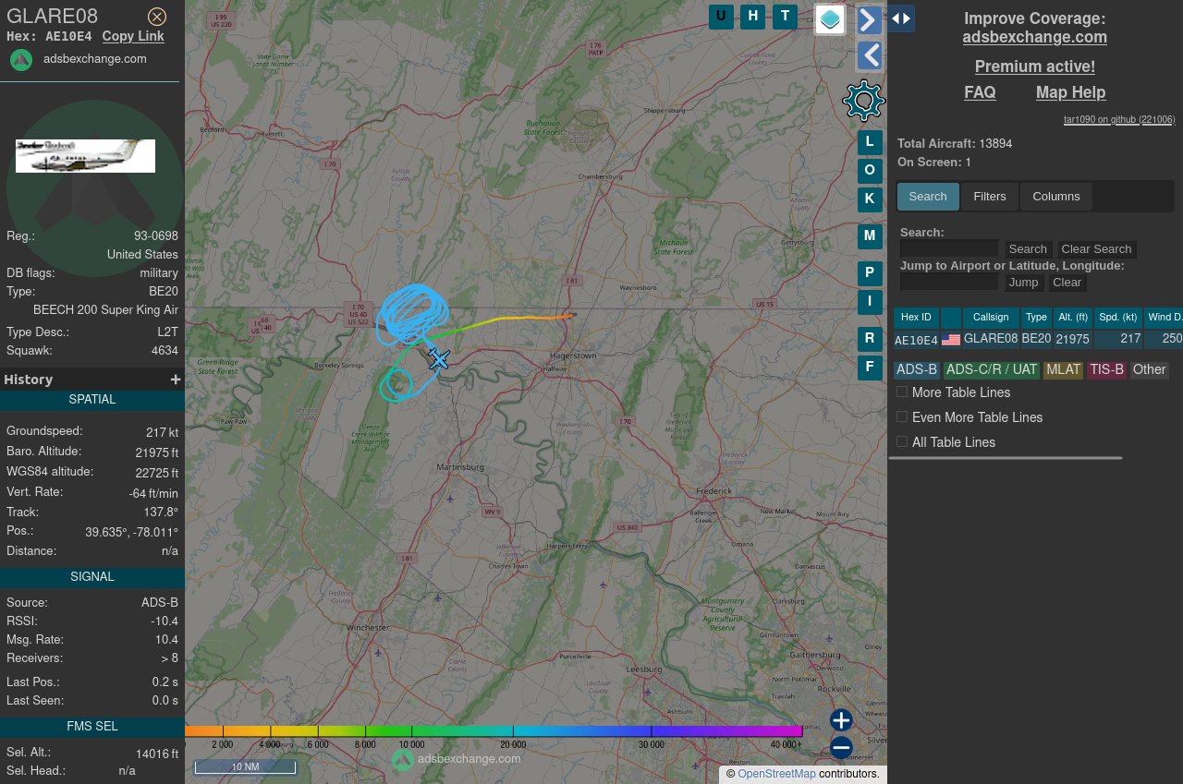Sort table by Alt. (ft) column
This screenshot has height=784, width=1183.
(x=1072, y=318)
